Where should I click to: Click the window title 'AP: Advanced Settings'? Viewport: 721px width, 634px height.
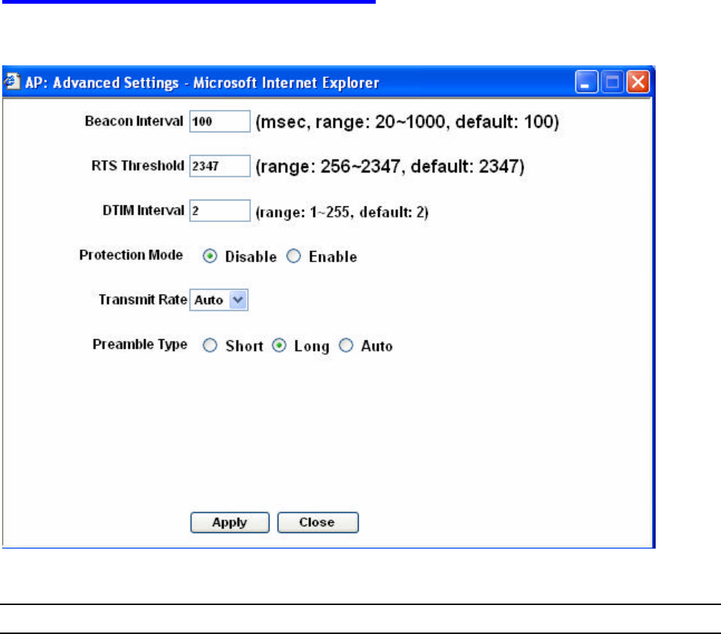[102, 82]
